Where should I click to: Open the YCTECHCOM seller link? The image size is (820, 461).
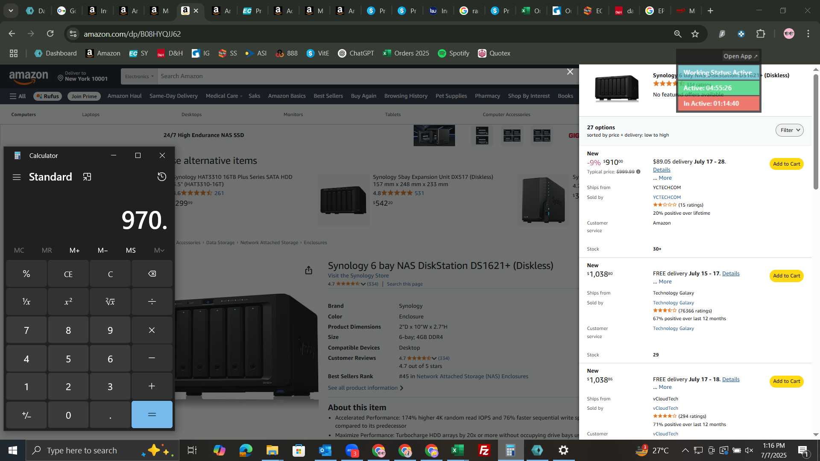pos(667,197)
